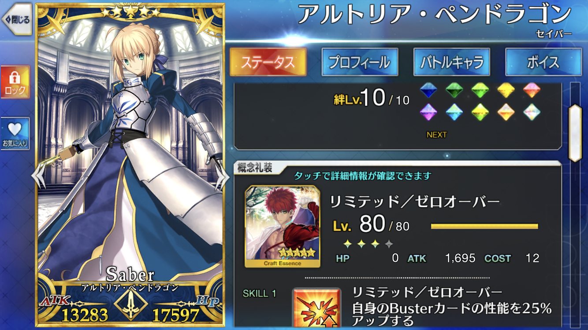Toggle the お気に入り favorite heart
Image resolution: width=588 pixels, height=330 pixels.
15,133
